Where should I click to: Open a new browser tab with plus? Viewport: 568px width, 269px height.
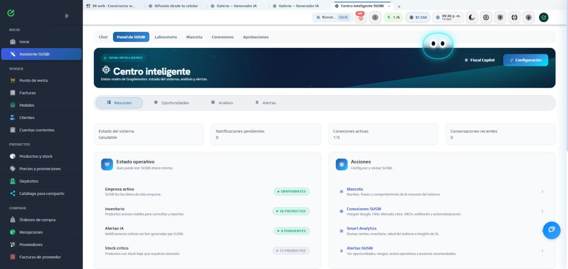pos(399,7)
